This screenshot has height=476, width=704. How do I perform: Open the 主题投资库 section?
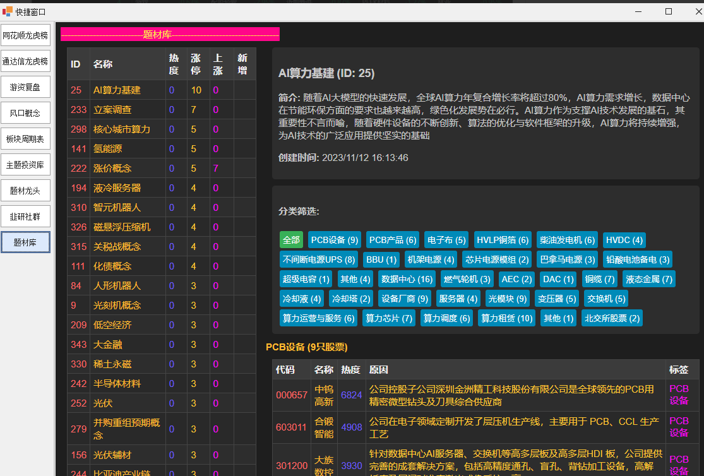tap(25, 164)
